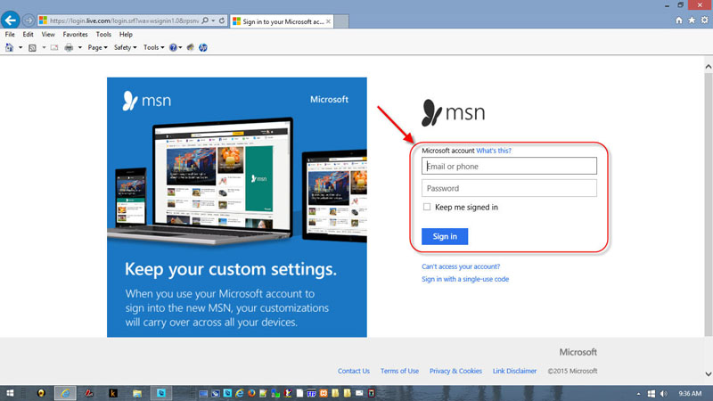Viewport: 713px width, 401px height.
Task: Open the File menu
Action: (10, 34)
